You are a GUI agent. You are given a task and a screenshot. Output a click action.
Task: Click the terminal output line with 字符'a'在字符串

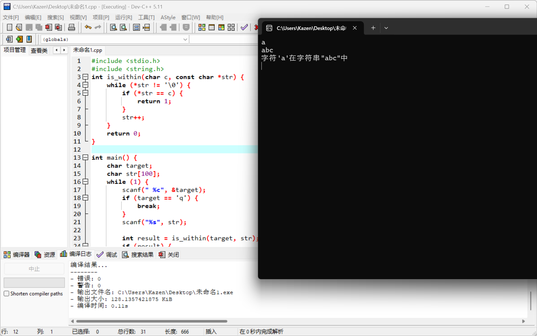[304, 58]
